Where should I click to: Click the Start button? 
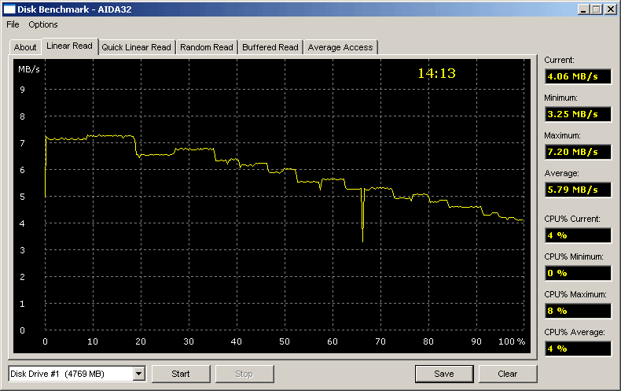click(x=181, y=374)
